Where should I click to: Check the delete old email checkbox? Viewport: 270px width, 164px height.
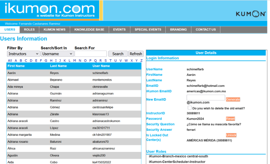pos(190,108)
